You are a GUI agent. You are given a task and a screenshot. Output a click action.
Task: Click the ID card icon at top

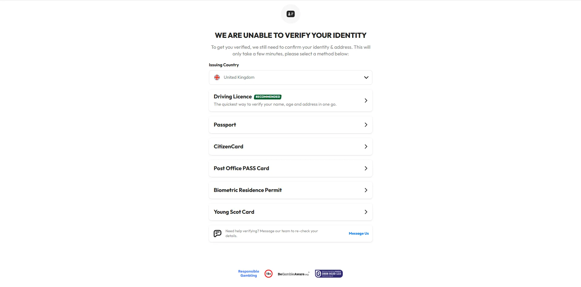pyautogui.click(x=290, y=14)
